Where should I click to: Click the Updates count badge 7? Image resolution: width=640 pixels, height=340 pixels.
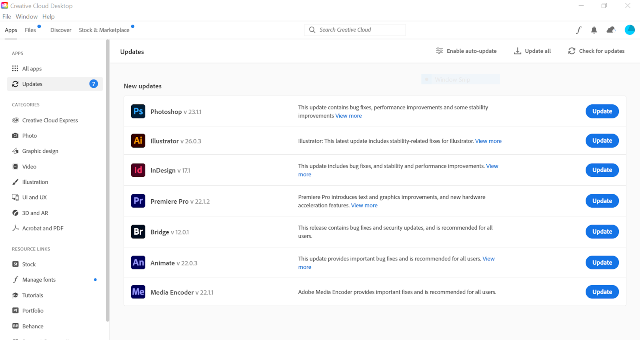coord(93,84)
